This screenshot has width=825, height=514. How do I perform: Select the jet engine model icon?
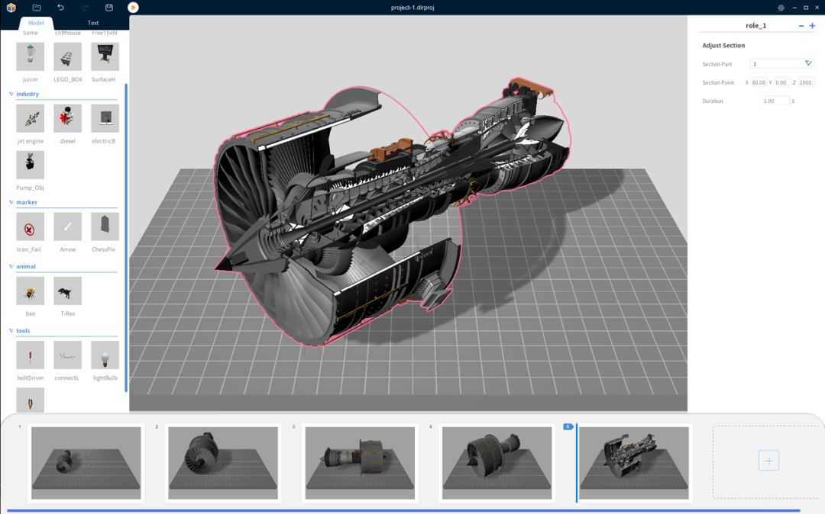click(31, 118)
